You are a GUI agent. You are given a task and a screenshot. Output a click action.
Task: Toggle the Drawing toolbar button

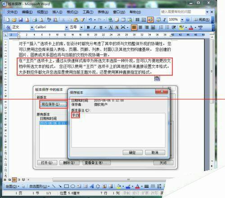pyautogui.click(x=150, y=20)
